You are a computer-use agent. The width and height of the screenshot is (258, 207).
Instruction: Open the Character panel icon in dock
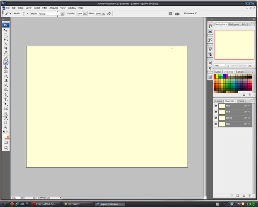pyautogui.click(x=210, y=63)
